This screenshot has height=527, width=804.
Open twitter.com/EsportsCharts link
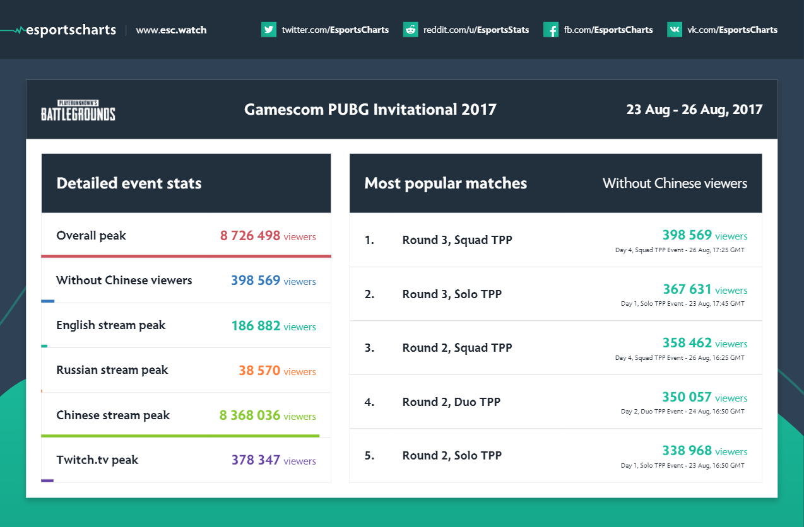point(335,30)
